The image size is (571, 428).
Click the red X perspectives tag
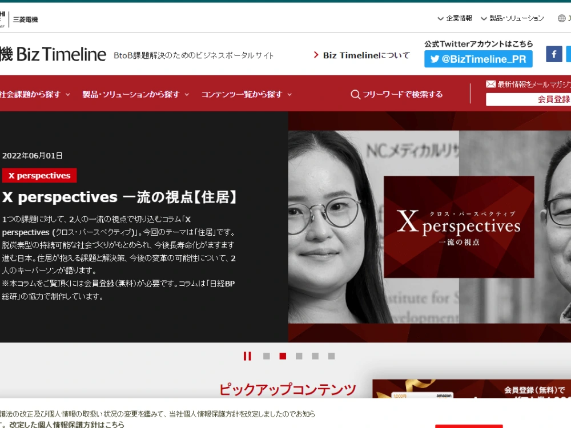tap(39, 175)
